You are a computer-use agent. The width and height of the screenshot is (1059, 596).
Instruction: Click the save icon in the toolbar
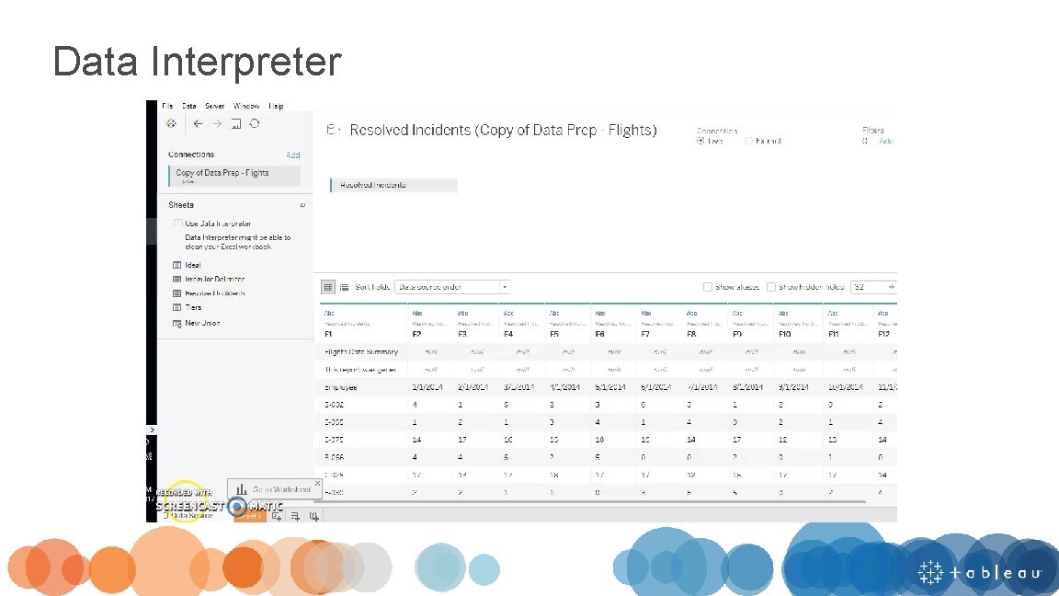[x=235, y=123]
